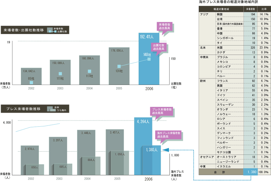Click the 報道対象地域 table column header
Image resolution: width=271 pixels, height=181 pixels.
click(x=221, y=9)
